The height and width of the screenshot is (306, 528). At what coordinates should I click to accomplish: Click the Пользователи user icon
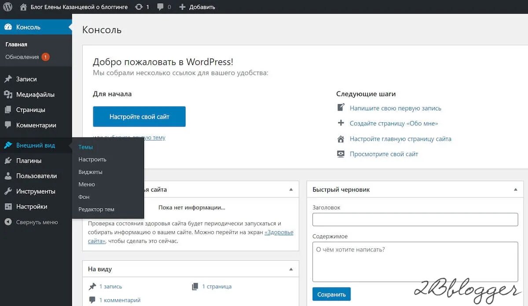(8, 176)
